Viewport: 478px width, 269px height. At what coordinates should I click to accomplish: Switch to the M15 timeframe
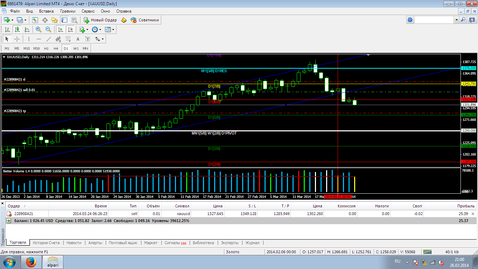coord(27,48)
